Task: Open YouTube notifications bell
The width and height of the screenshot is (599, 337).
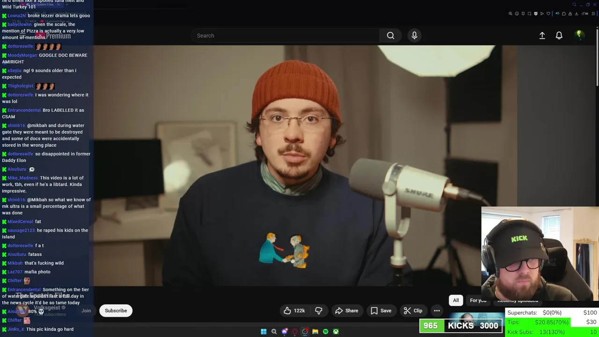Action: (x=559, y=36)
